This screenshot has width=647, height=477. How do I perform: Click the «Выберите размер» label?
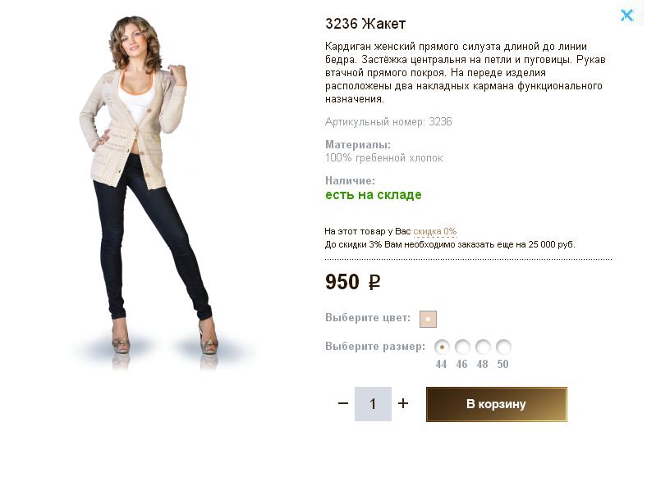pyautogui.click(x=375, y=346)
